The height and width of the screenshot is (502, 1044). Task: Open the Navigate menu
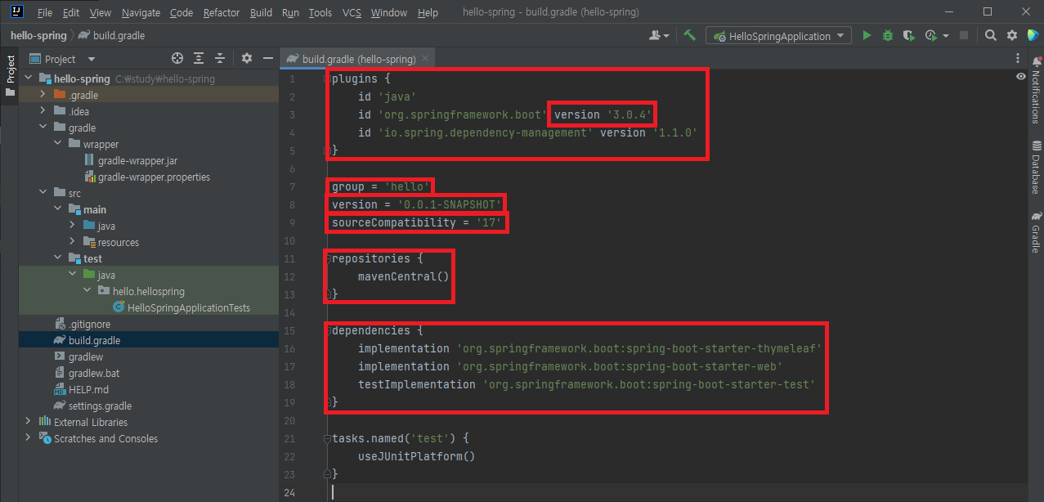(141, 12)
